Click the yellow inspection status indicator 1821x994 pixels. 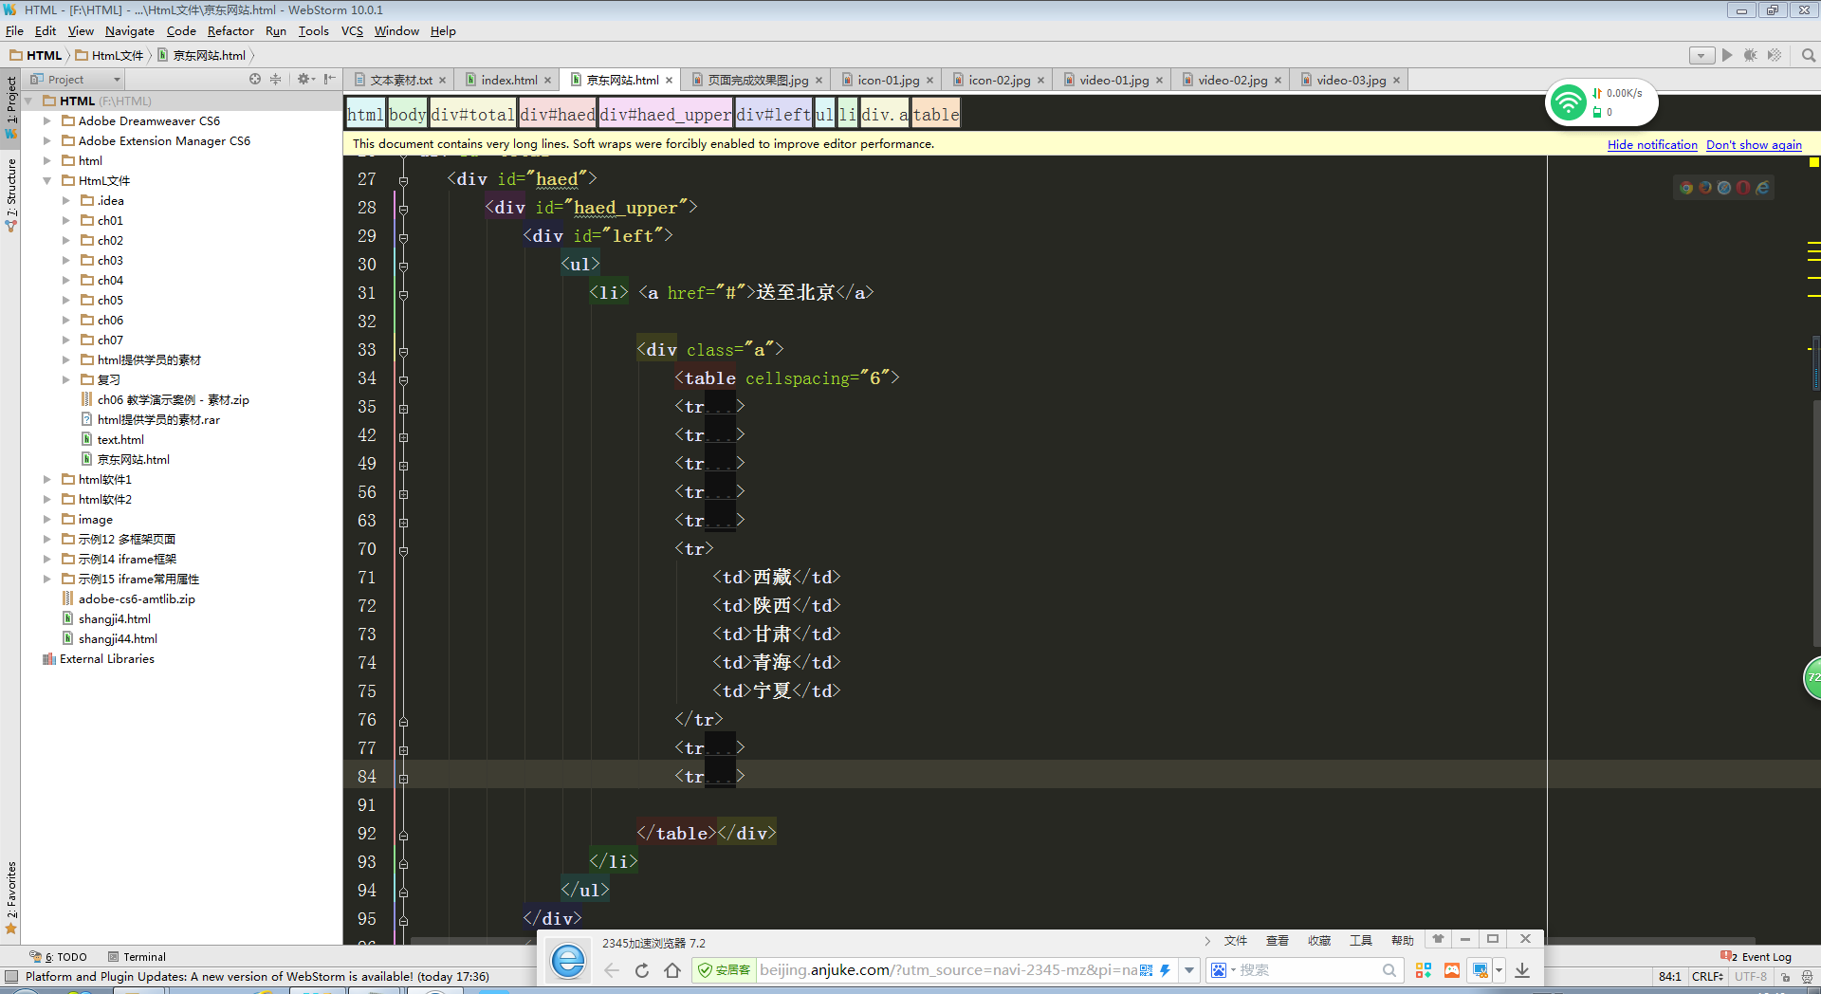[x=1813, y=162]
